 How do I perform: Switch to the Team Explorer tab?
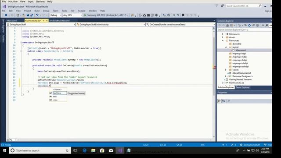pos(242,87)
